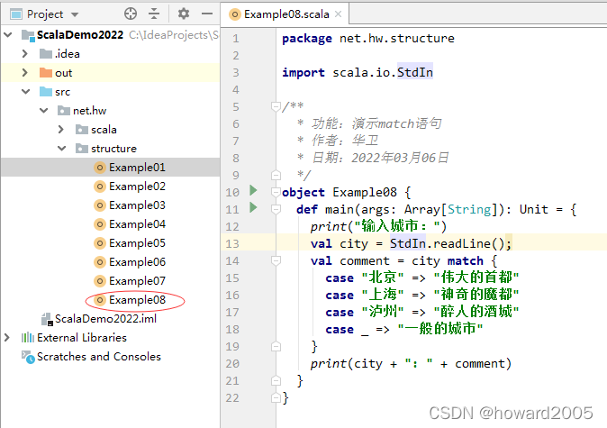Expand External Libraries node
Viewport: 607px width, 428px height.
point(7,337)
